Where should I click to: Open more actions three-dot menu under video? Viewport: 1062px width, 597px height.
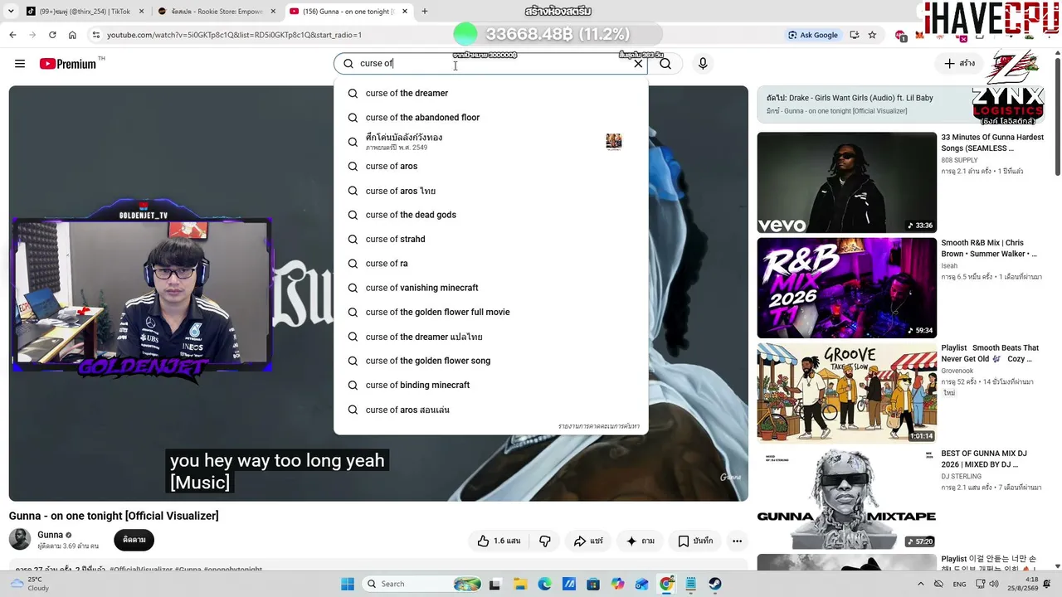coord(737,541)
